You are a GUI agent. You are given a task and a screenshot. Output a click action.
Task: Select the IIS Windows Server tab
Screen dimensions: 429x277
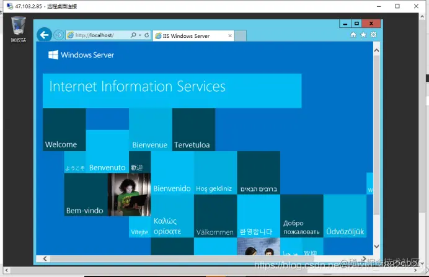pos(193,36)
